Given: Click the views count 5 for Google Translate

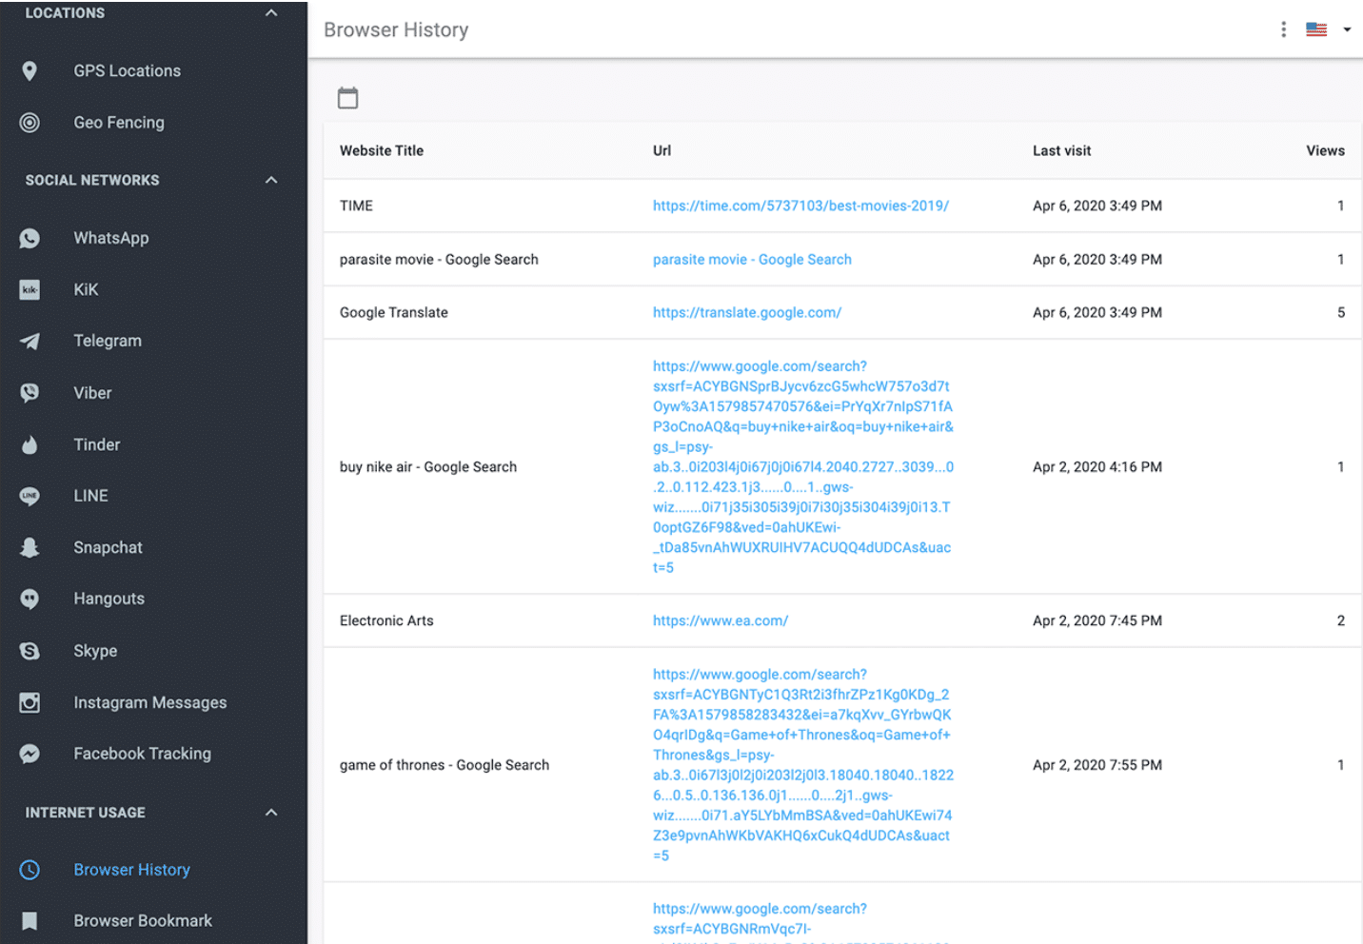Looking at the screenshot, I should click(x=1341, y=313).
